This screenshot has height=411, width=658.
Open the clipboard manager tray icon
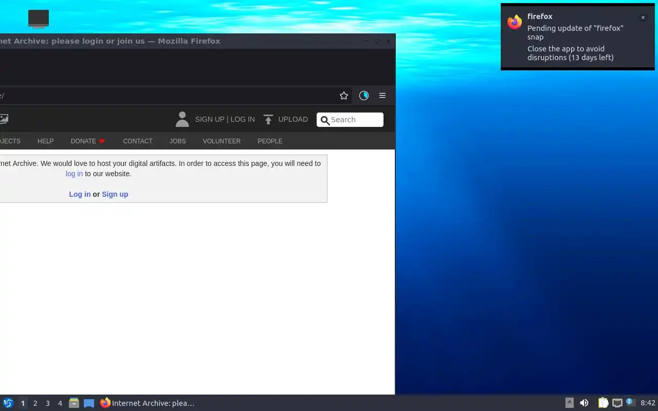click(x=603, y=403)
